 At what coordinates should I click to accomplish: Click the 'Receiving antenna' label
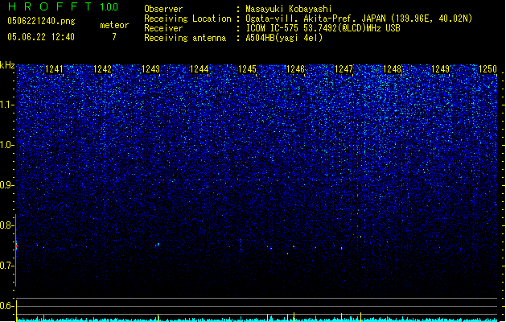185,38
